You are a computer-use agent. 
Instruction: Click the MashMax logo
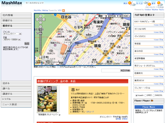click(12, 3)
